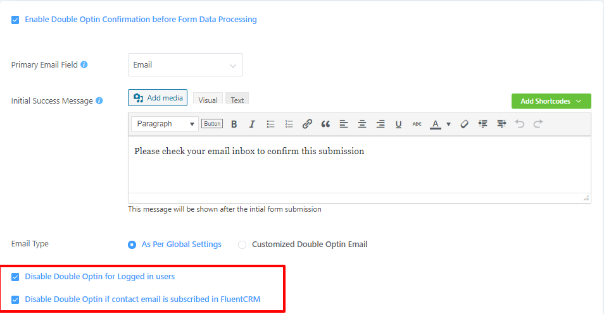
Task: Expand the Paragraph format dropdown
Action: 165,124
